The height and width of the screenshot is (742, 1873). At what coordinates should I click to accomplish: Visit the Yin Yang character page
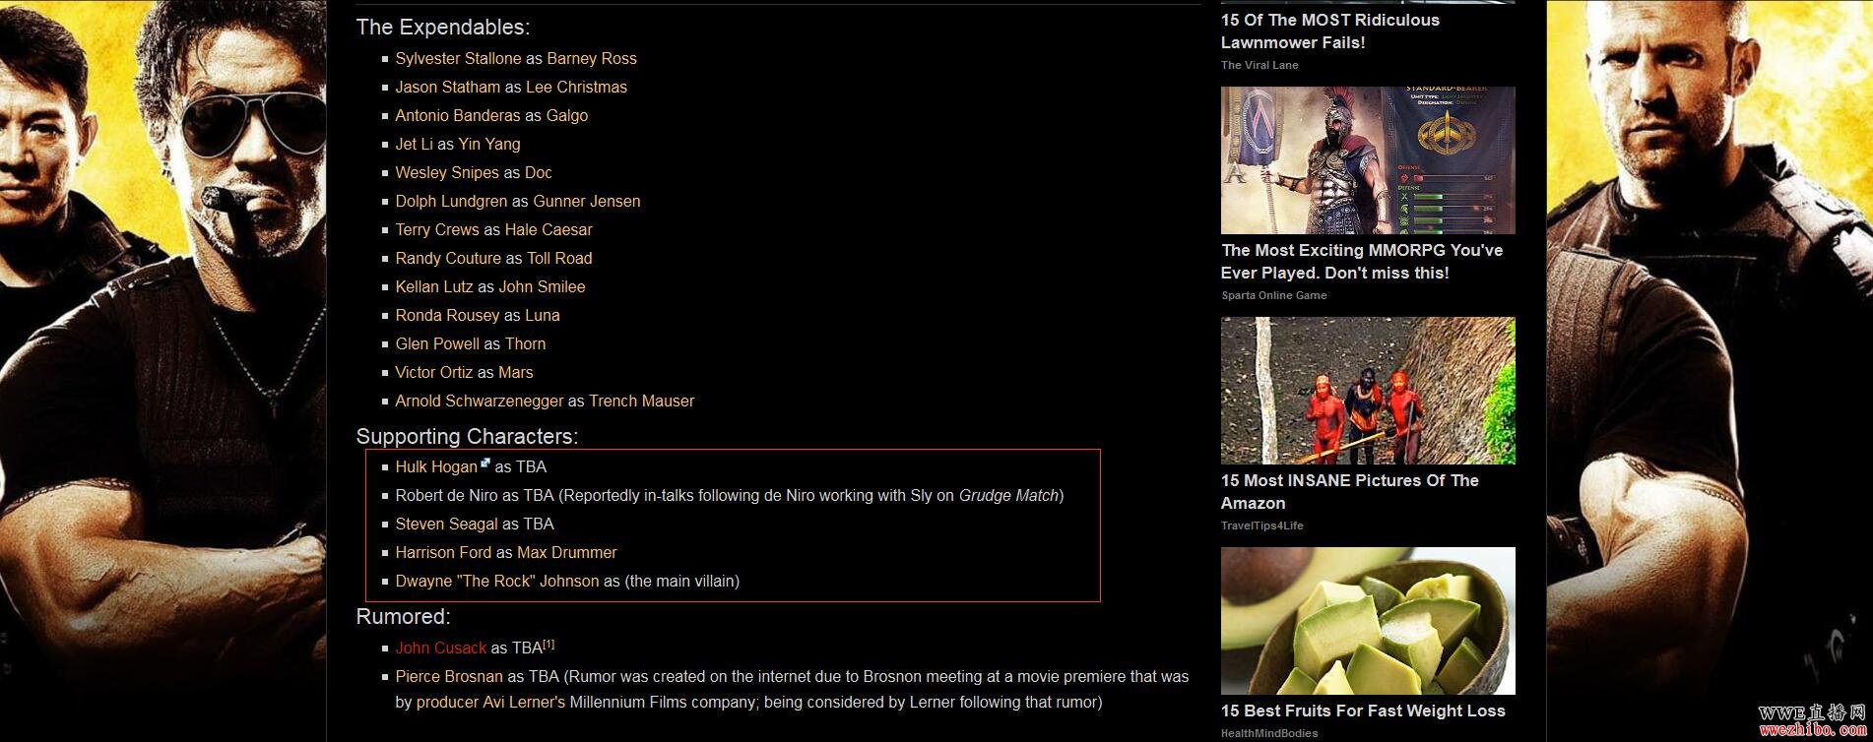489,144
